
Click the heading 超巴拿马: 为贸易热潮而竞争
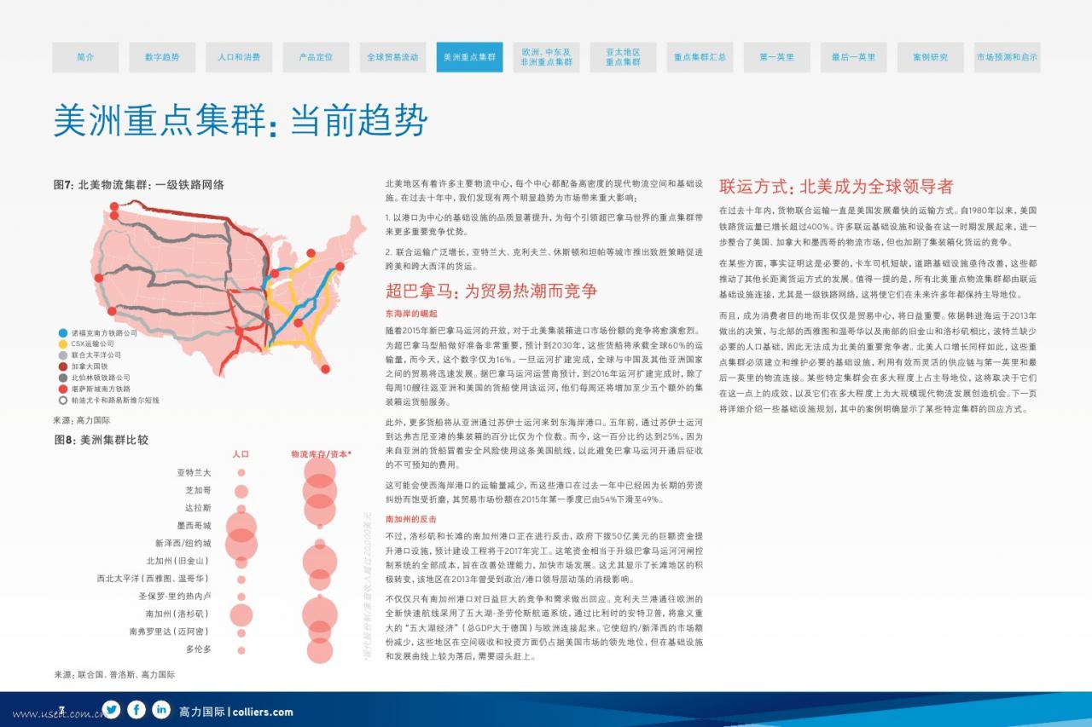pyautogui.click(x=491, y=291)
